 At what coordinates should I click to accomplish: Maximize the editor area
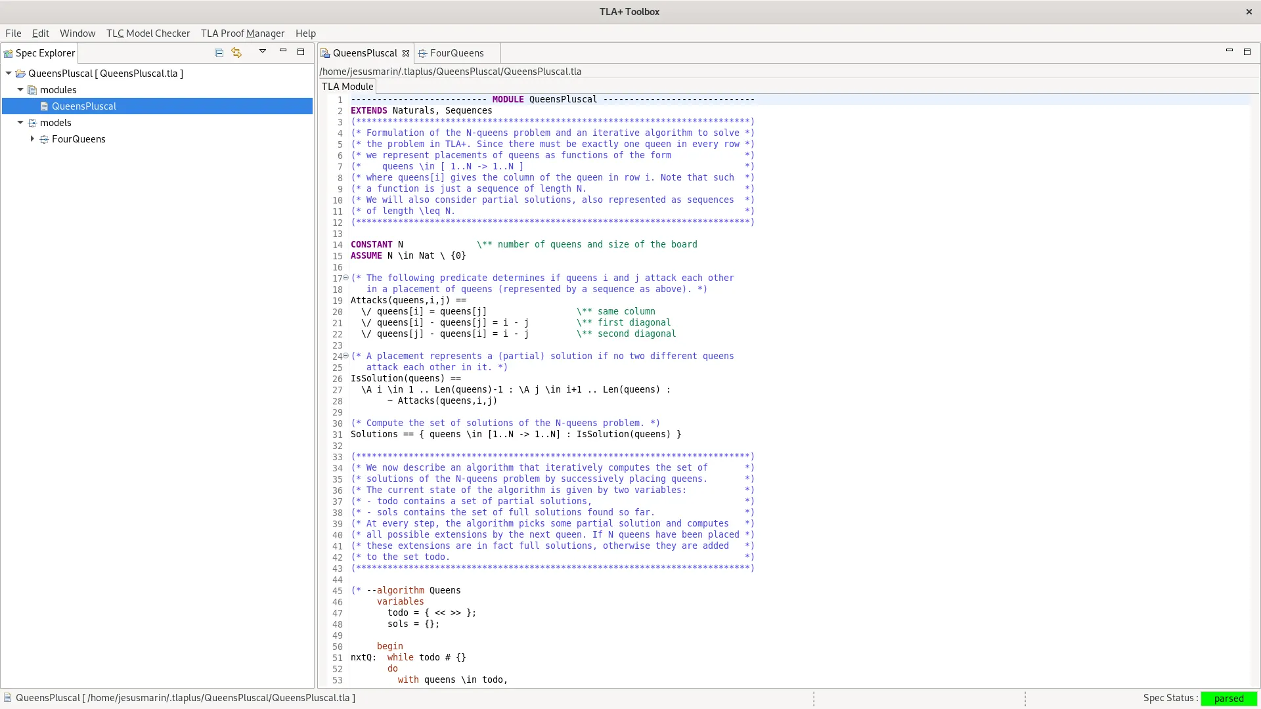click(1247, 51)
